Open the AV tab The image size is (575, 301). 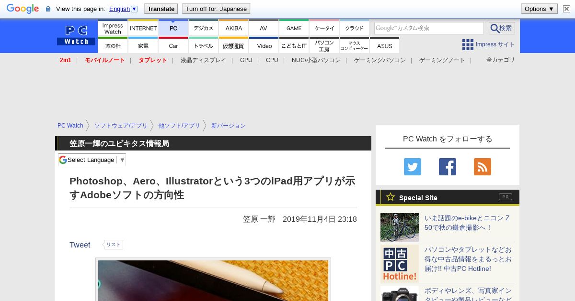point(264,28)
